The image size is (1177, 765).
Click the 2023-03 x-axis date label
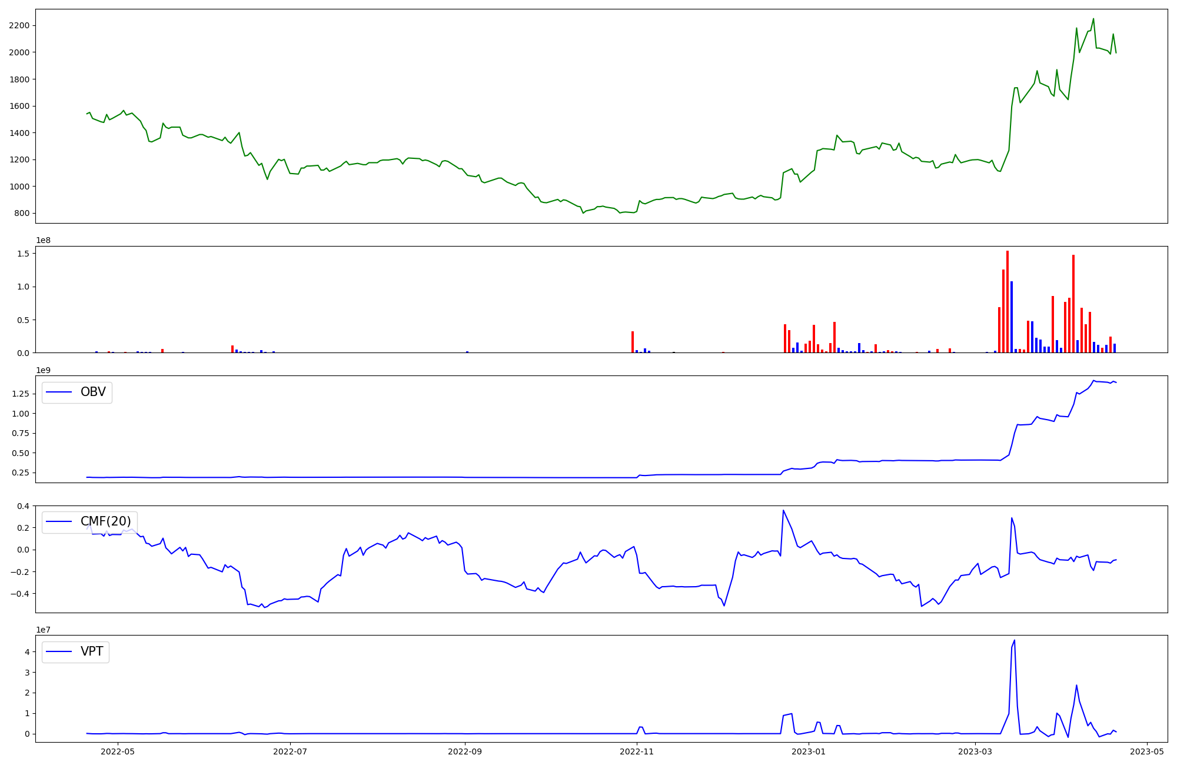pos(976,751)
